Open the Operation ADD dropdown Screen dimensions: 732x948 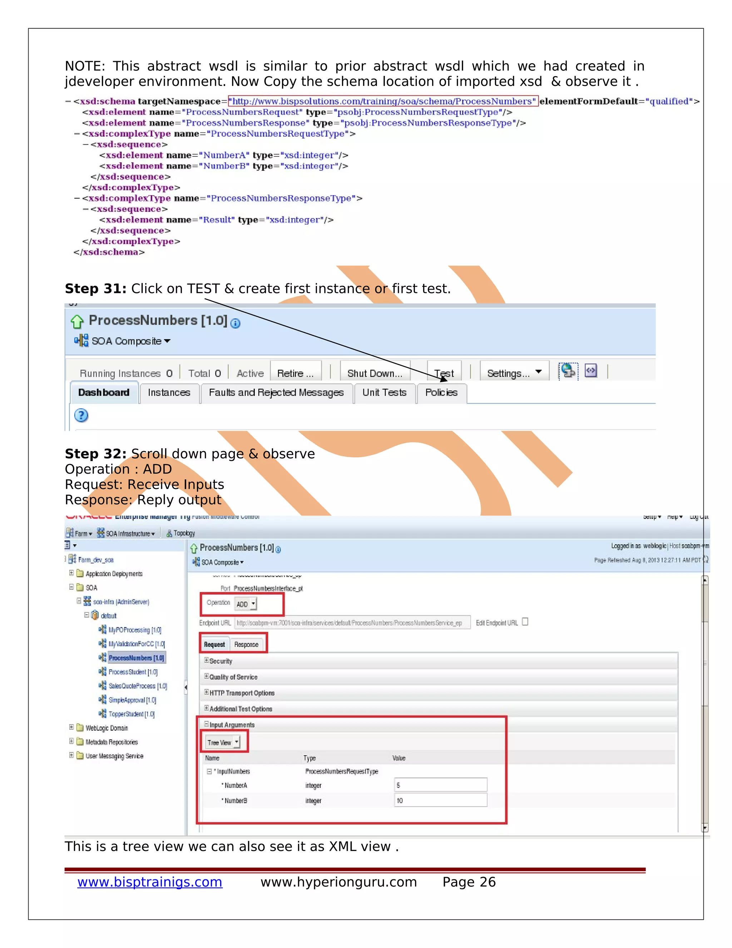(246, 604)
